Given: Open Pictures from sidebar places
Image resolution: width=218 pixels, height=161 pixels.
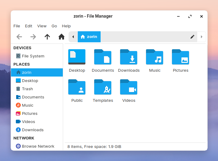Looking at the screenshot, I should point(30,113).
